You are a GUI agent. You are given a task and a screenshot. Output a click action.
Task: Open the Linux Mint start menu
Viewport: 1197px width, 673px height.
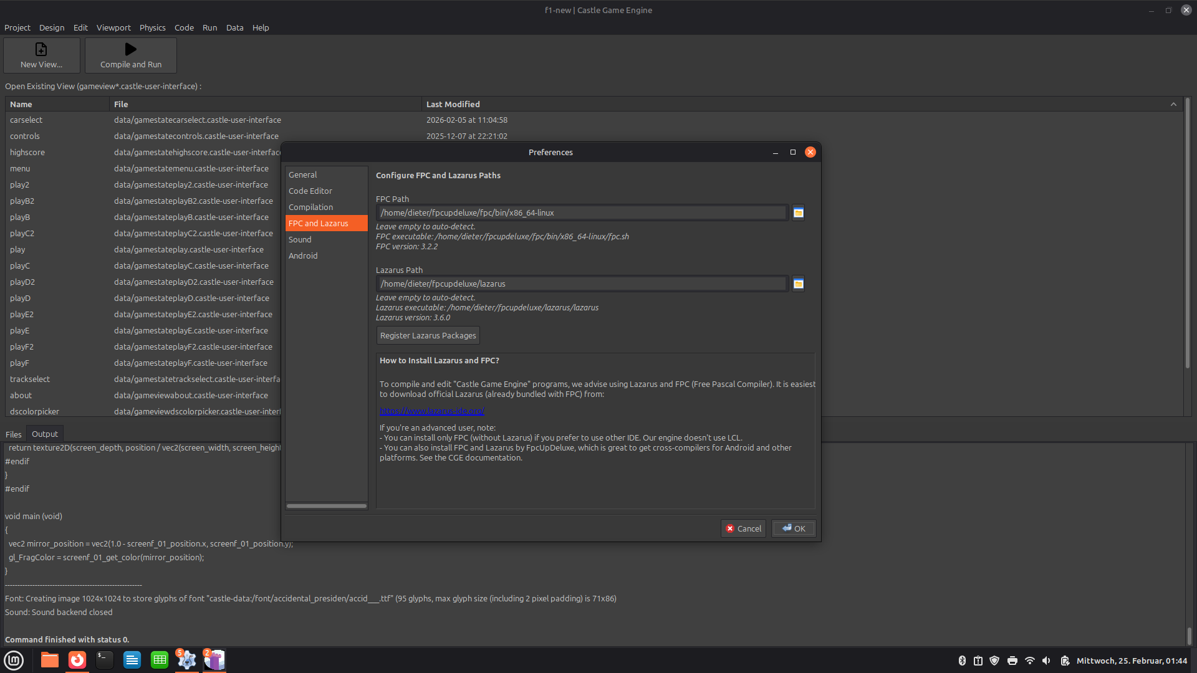pyautogui.click(x=14, y=660)
